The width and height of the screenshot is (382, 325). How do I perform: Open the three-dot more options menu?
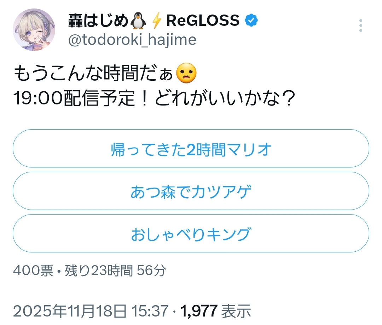tap(360, 26)
